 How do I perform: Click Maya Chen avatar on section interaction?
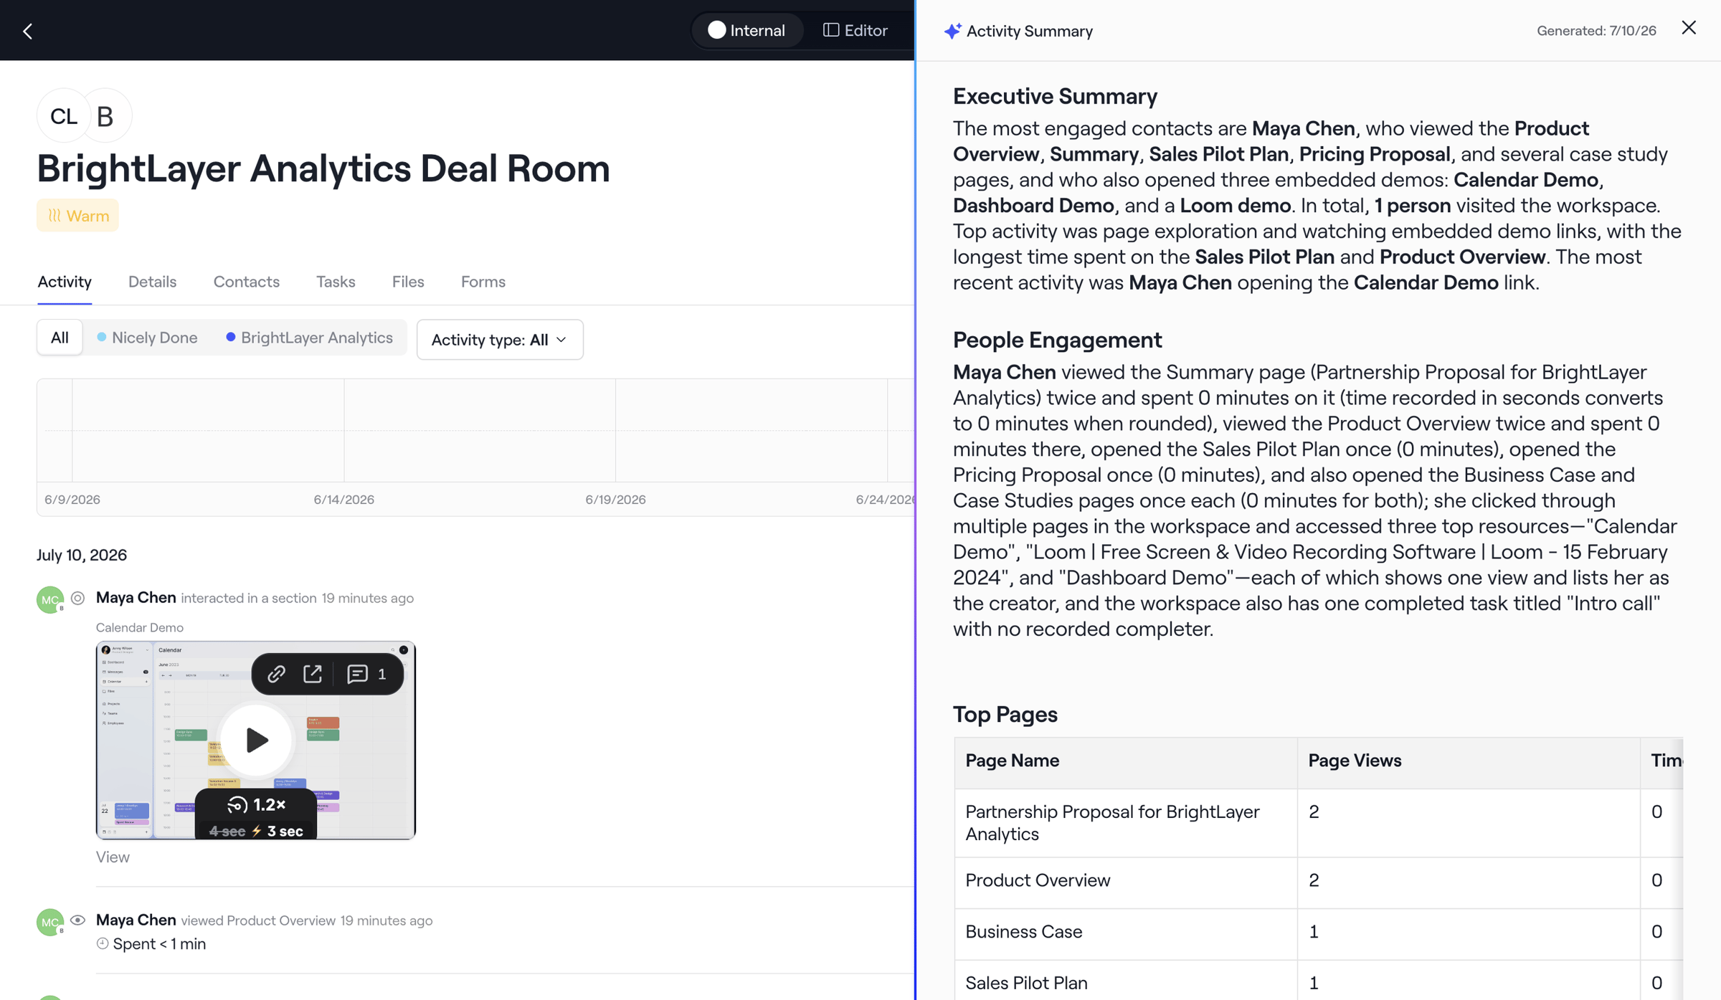[50, 599]
